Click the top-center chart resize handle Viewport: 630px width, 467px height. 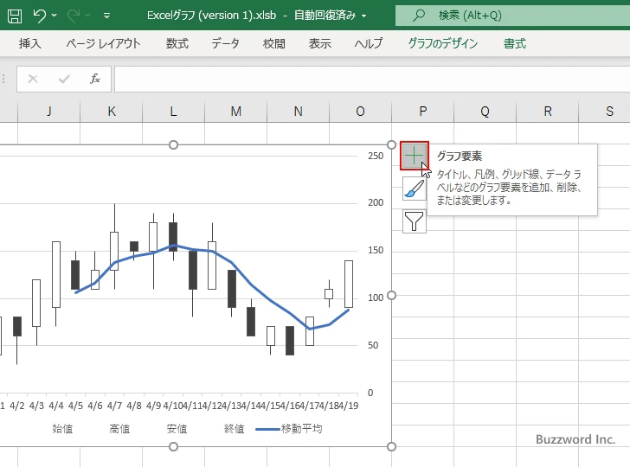173,145
